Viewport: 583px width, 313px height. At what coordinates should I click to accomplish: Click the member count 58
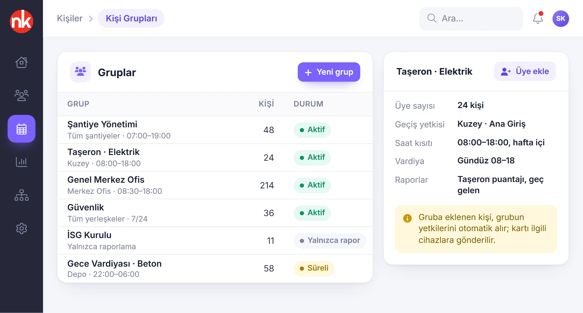click(269, 268)
